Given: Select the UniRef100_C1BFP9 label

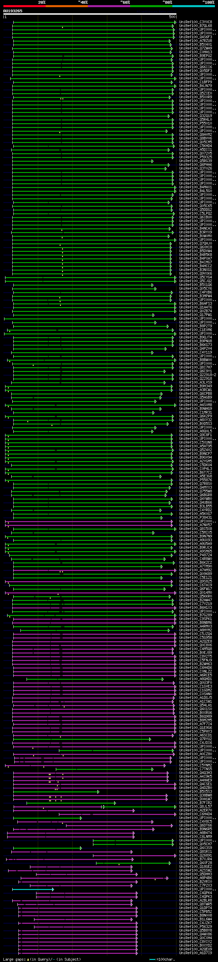Looking at the screenshot, I should tap(196, 82).
